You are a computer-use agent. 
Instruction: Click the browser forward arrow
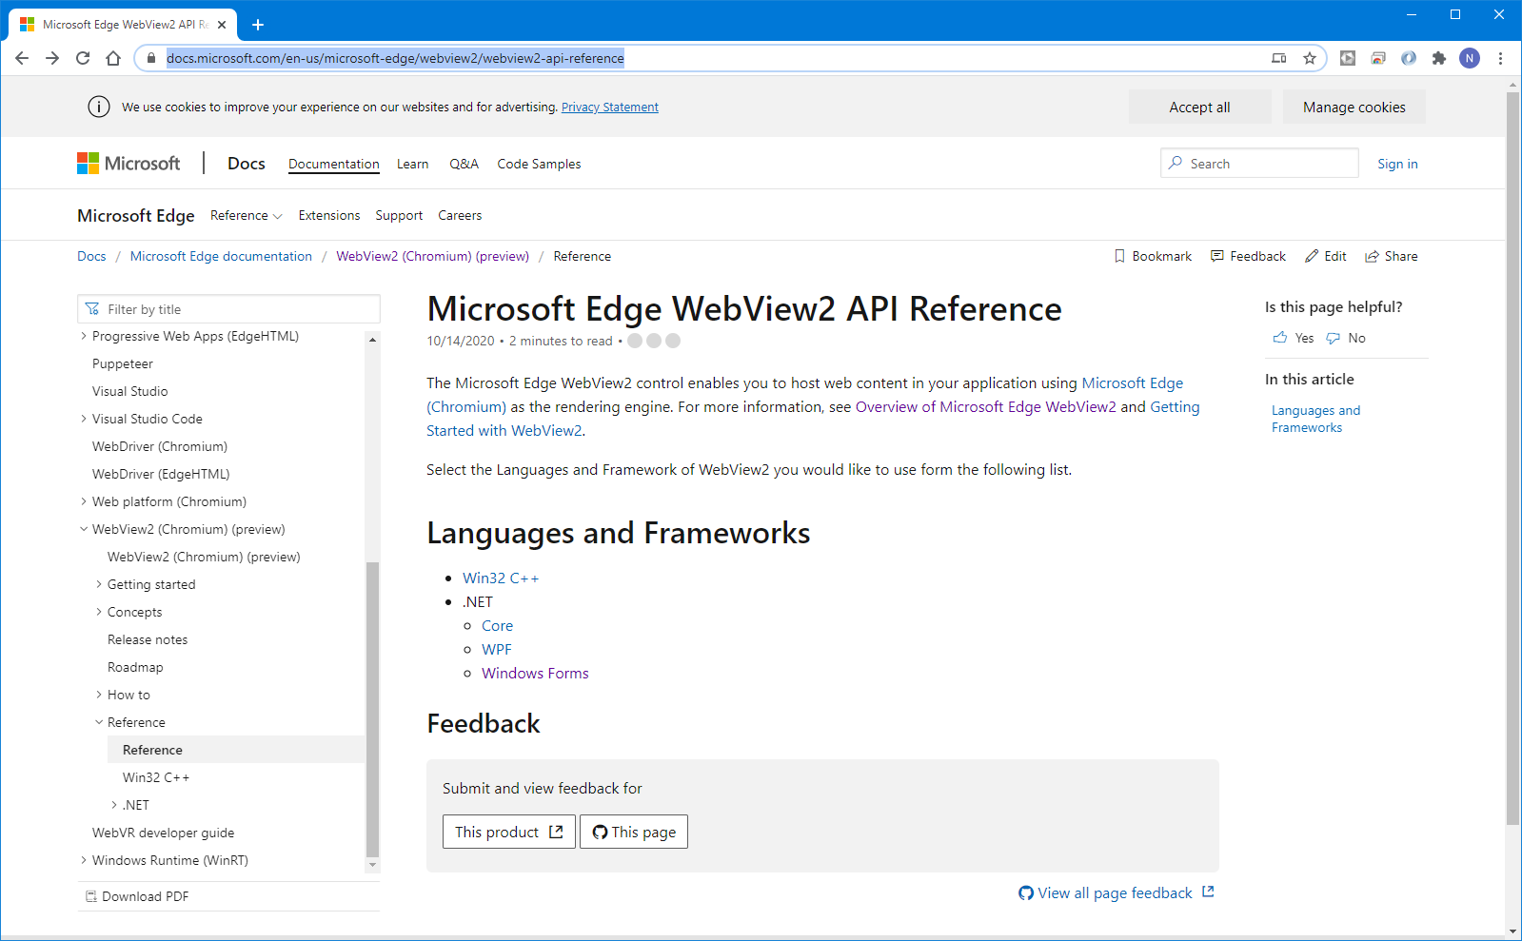pos(52,58)
